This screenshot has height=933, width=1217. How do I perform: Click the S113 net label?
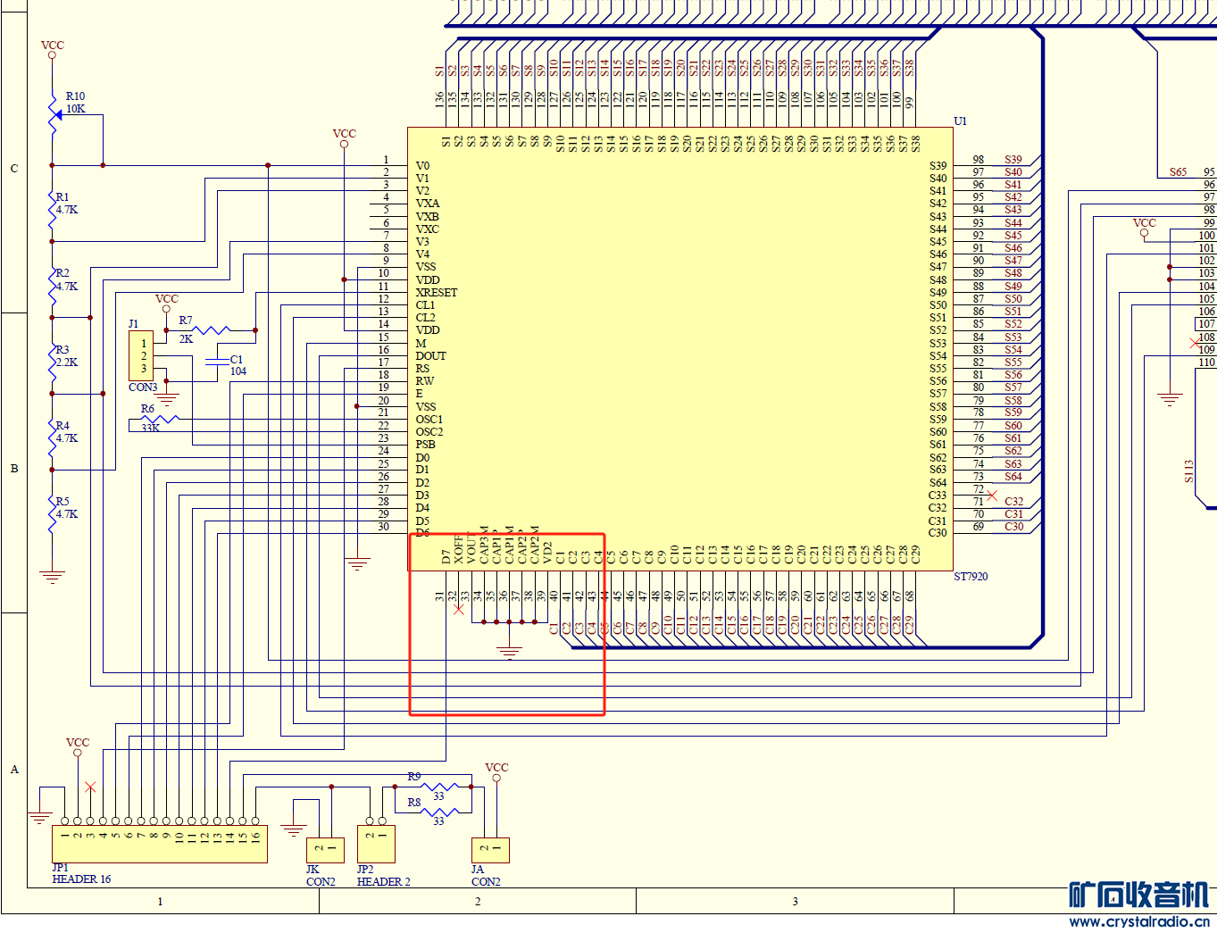1188,471
